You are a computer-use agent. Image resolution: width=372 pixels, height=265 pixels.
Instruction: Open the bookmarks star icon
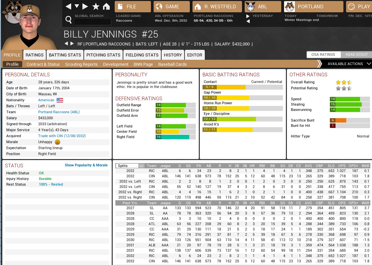click(96, 7)
